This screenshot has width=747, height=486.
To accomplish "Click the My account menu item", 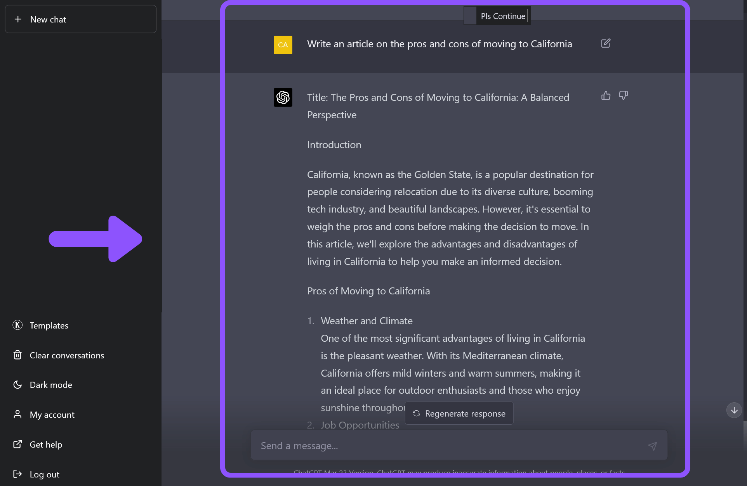I will pos(52,414).
